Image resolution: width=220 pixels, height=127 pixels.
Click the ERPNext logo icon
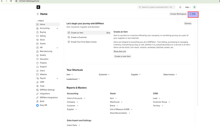click(38, 7)
